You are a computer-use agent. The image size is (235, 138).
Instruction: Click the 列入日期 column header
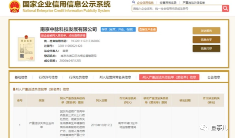(101, 100)
